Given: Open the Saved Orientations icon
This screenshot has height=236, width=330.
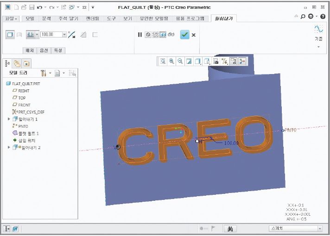Looking at the screenshot, I should pyautogui.click(x=207, y=62).
